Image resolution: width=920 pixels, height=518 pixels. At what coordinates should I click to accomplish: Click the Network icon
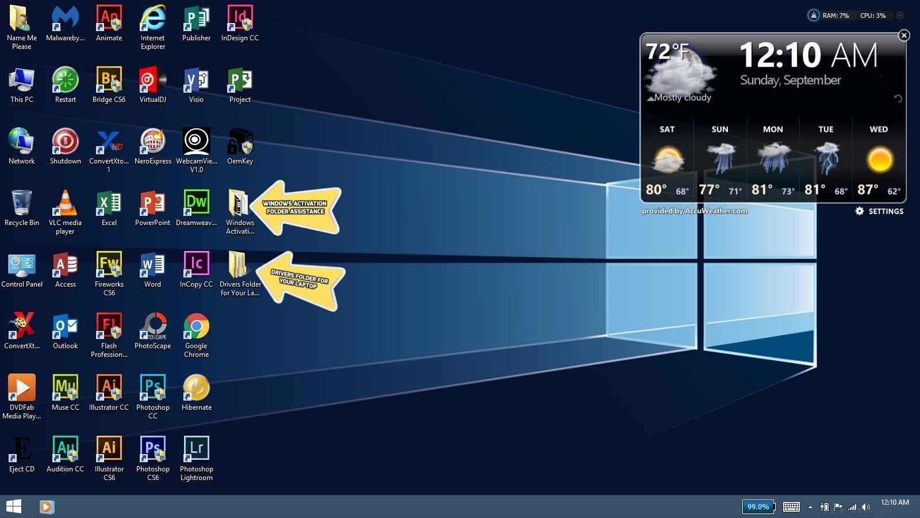pyautogui.click(x=21, y=147)
